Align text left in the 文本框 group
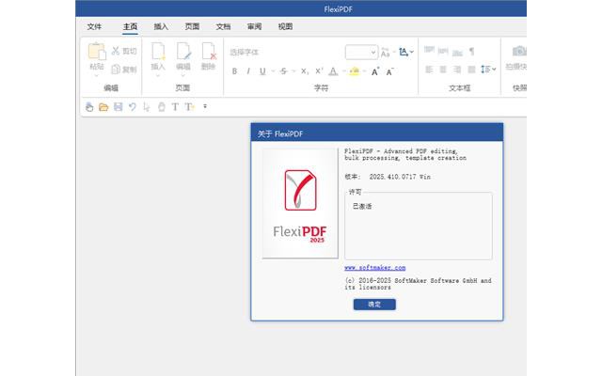 click(429, 70)
